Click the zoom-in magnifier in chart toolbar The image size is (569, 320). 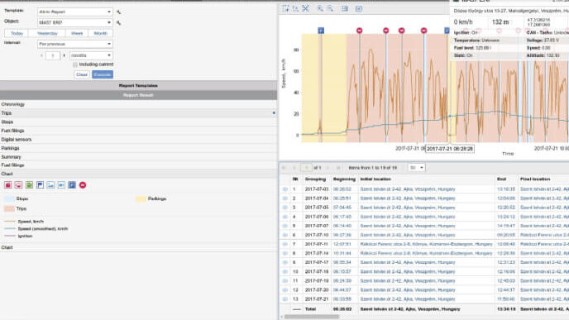tap(320, 8)
